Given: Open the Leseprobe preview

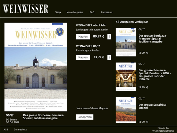Looking at the screenshot, I should 85,117.
